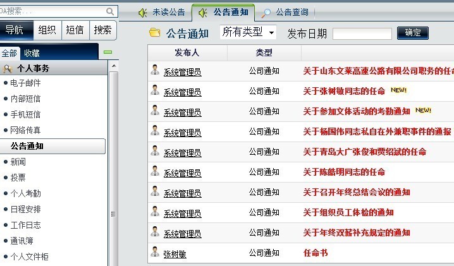Open 电子邮件 in the sidebar

(x=25, y=83)
